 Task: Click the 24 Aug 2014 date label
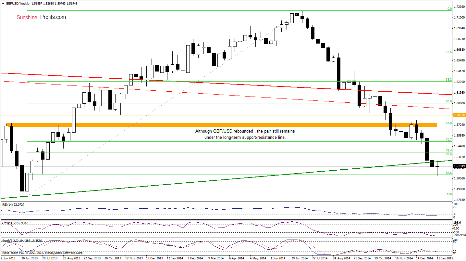pos(342,258)
